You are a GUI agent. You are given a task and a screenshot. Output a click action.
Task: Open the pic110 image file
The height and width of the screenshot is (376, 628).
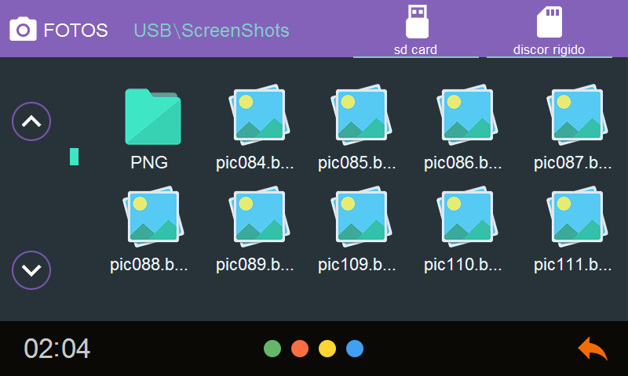467,217
